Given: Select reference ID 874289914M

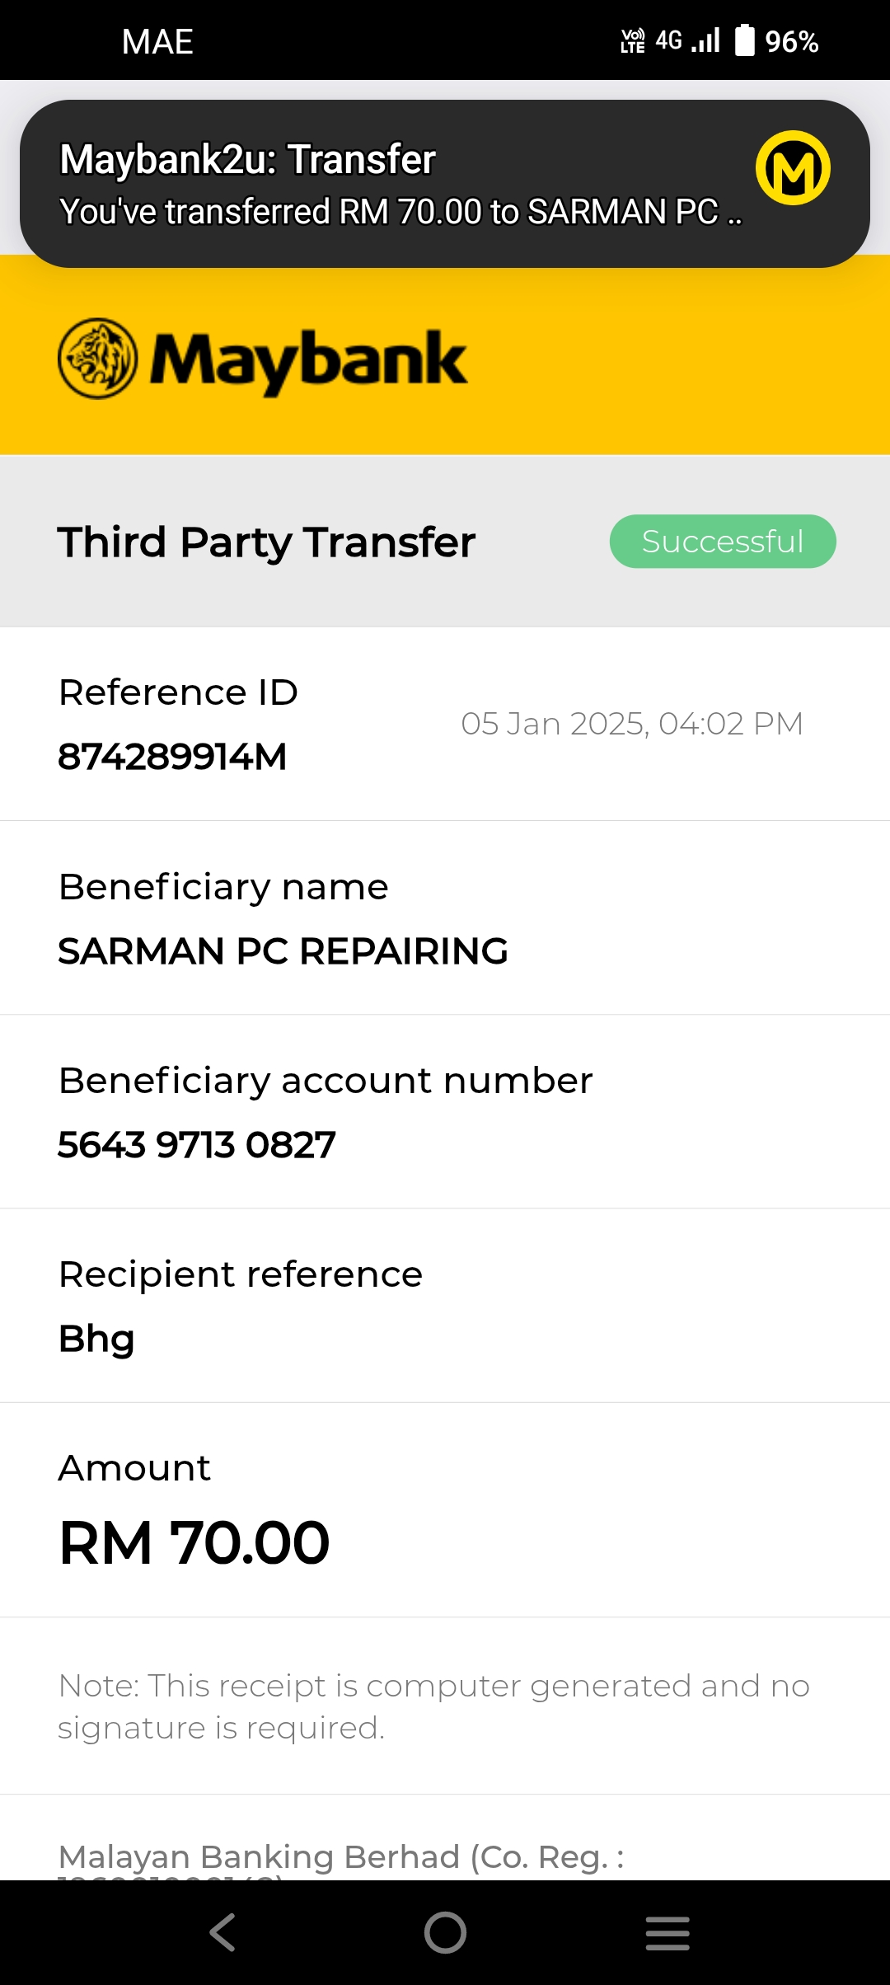Looking at the screenshot, I should (172, 756).
